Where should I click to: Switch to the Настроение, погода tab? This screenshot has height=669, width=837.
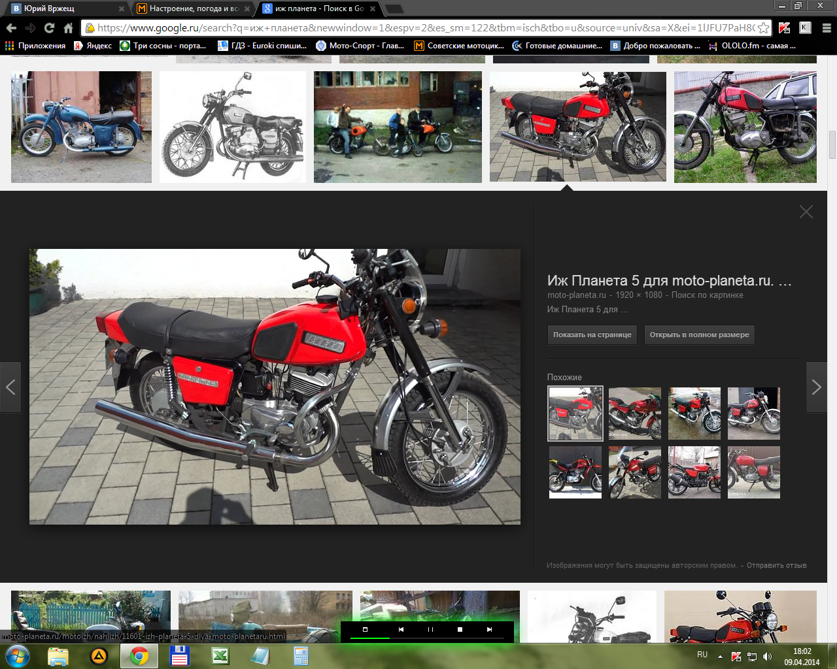click(190, 8)
